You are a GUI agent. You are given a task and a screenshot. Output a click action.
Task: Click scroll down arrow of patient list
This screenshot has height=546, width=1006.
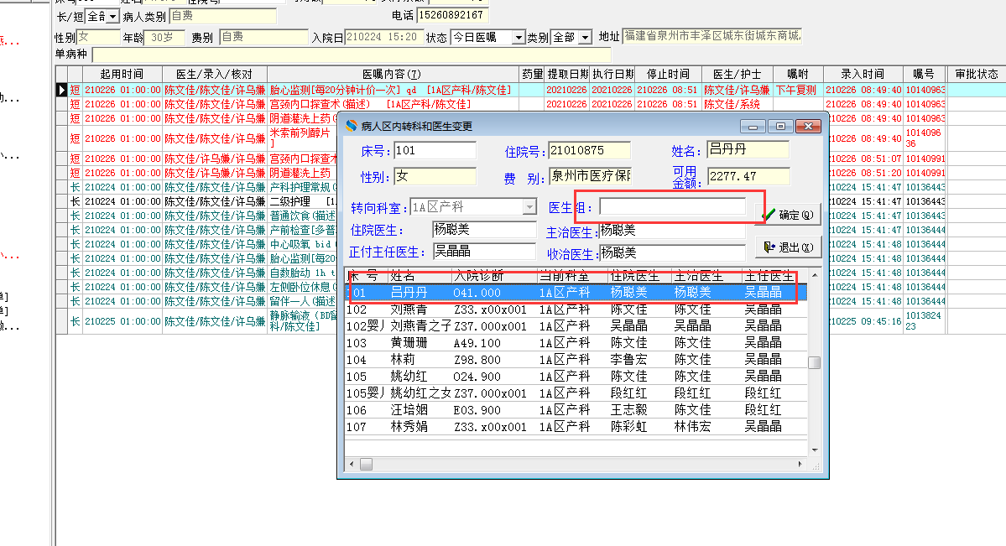pos(815,450)
